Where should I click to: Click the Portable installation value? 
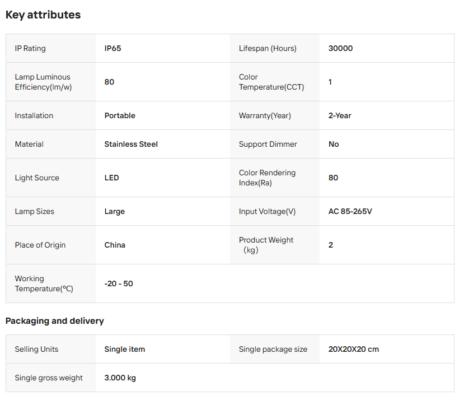click(x=120, y=115)
